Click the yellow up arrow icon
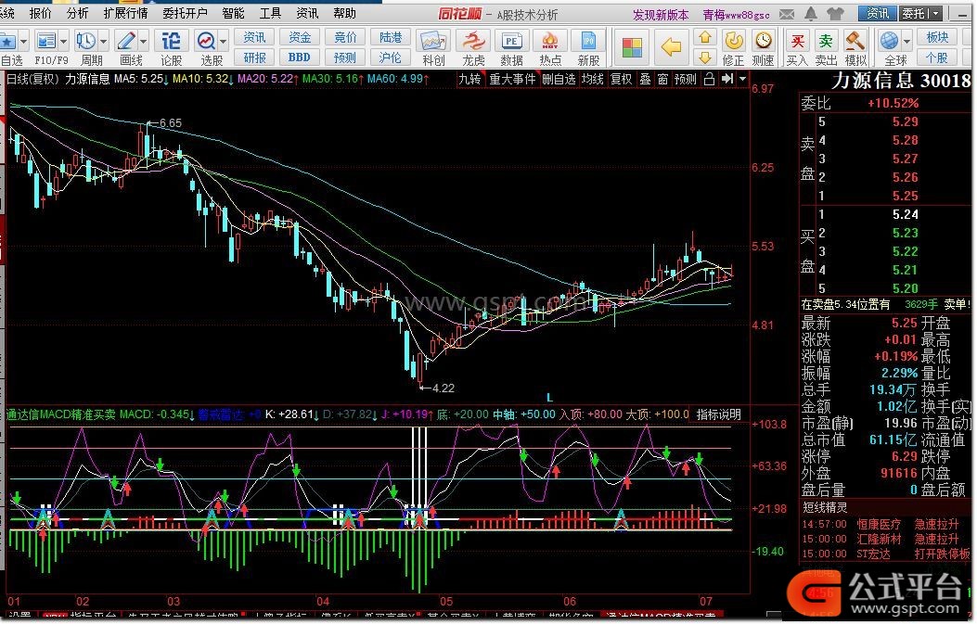The image size is (977, 624). click(x=705, y=37)
